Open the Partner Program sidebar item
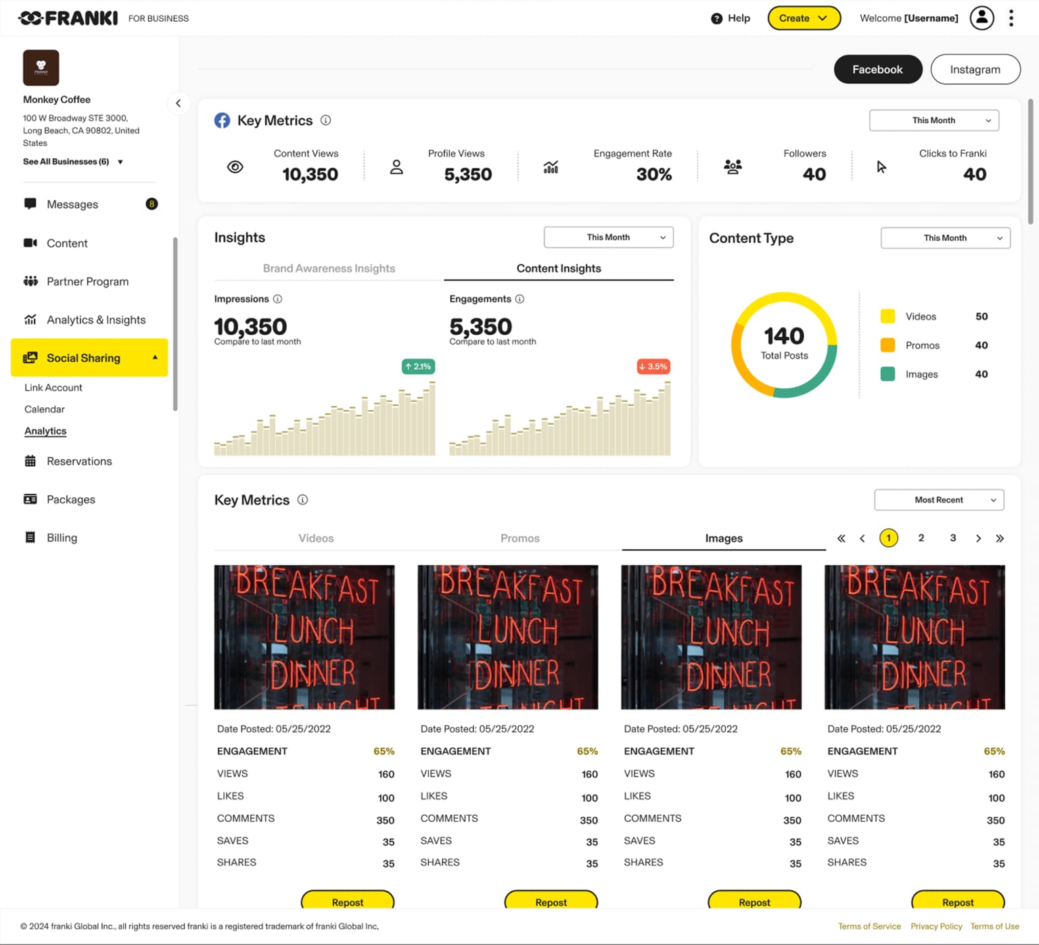 point(87,281)
